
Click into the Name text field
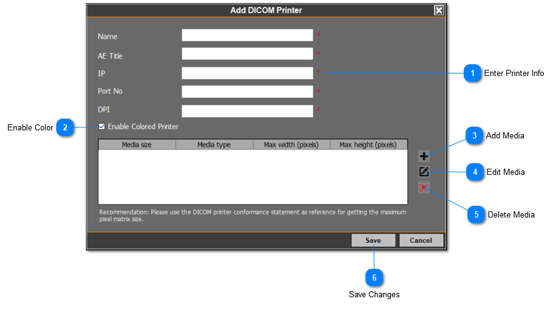(247, 35)
